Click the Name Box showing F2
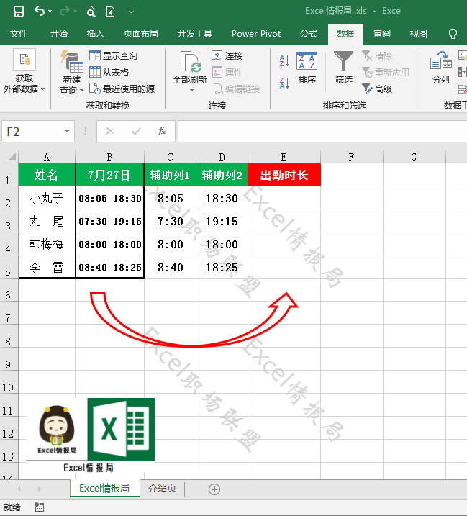 [x=33, y=132]
